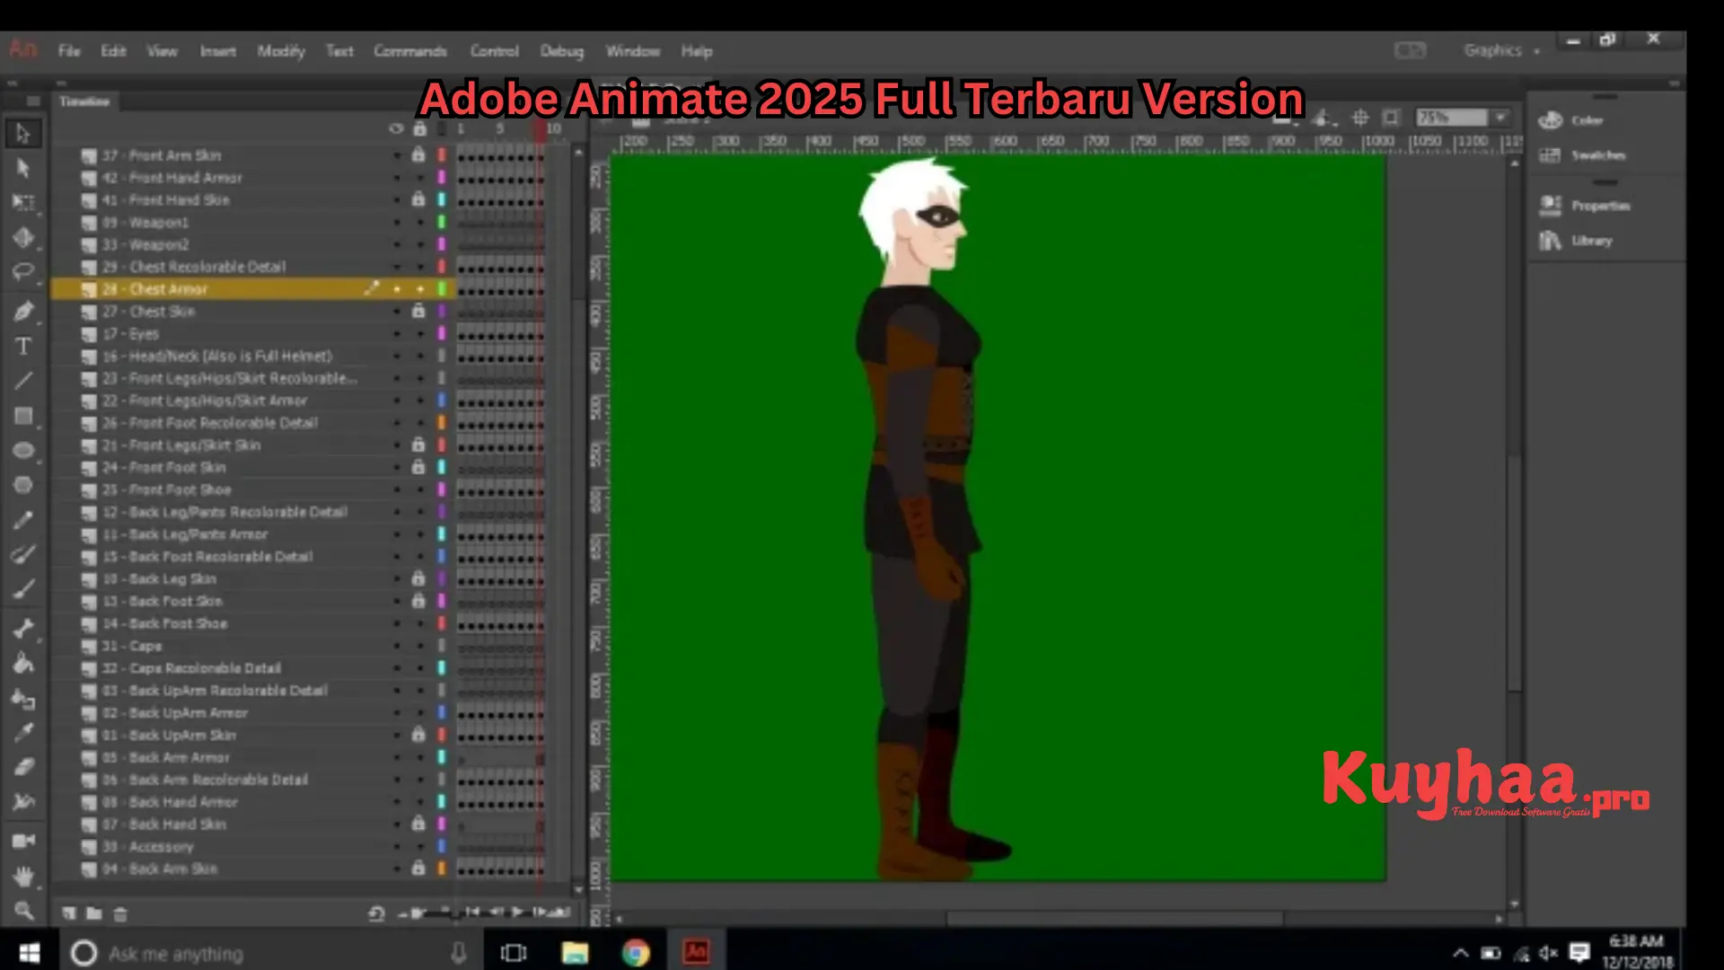Open the Commands menu
The width and height of the screenshot is (1724, 970).
pyautogui.click(x=409, y=51)
